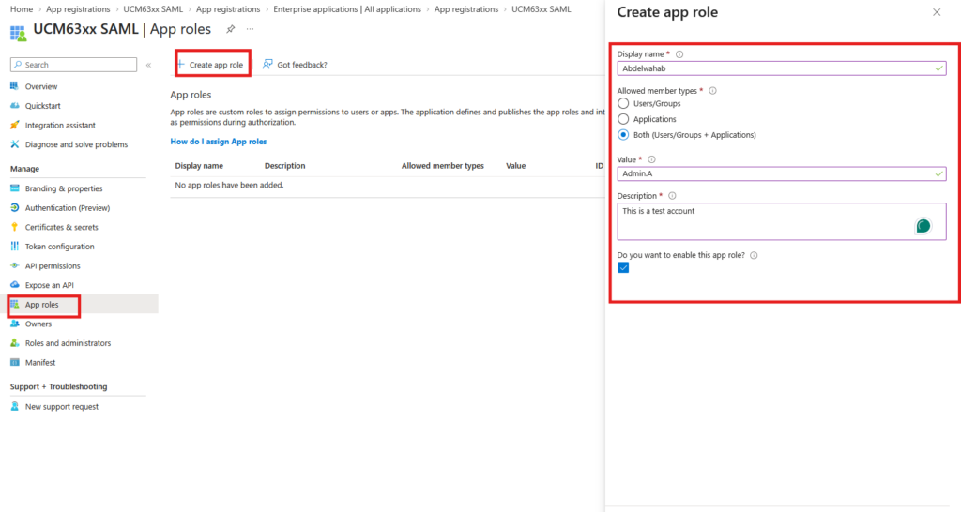961x512 pixels.
Task: Click the Authentication (Preview) icon
Action: pos(14,207)
